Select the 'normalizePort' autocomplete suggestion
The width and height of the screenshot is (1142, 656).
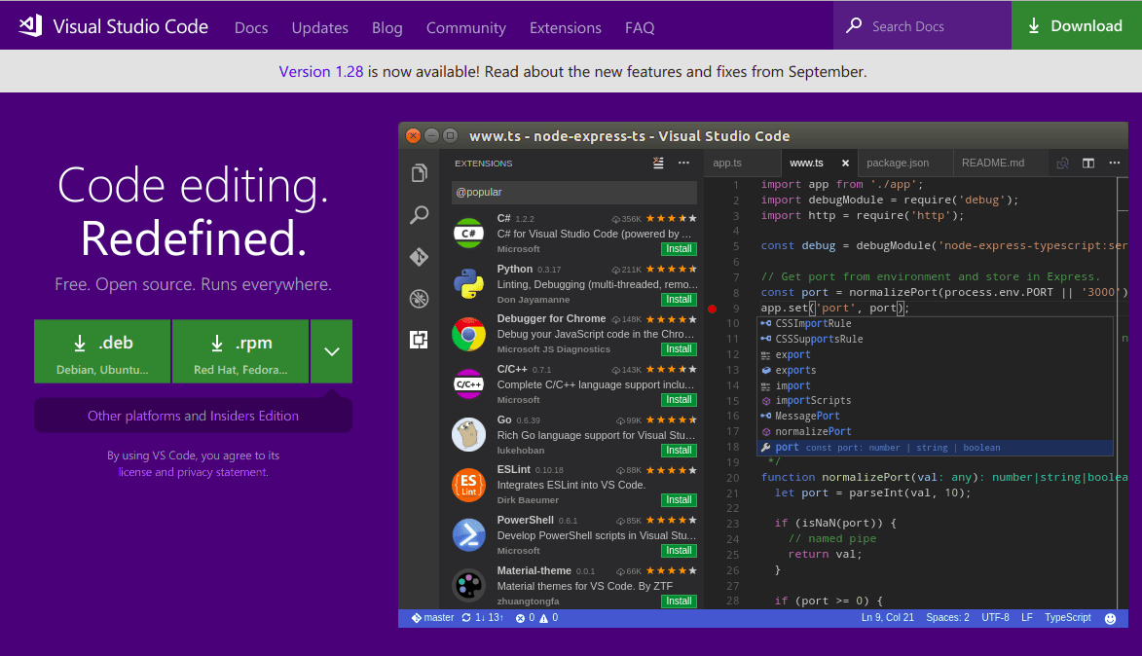coord(936,431)
